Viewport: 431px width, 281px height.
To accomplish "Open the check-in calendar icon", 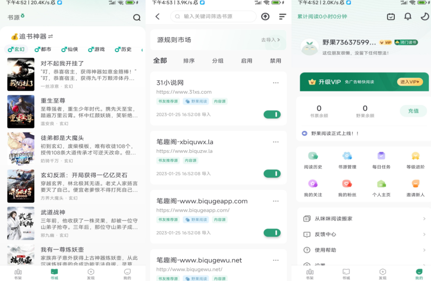I will point(390,17).
